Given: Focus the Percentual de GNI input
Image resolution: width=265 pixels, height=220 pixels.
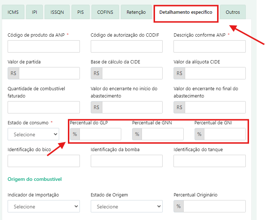Looking at the screenshot, I should point(225,134).
